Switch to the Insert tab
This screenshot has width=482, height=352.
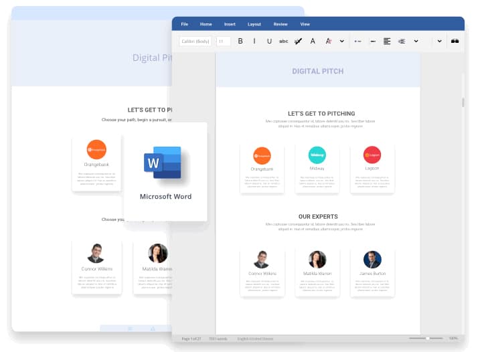(x=230, y=24)
